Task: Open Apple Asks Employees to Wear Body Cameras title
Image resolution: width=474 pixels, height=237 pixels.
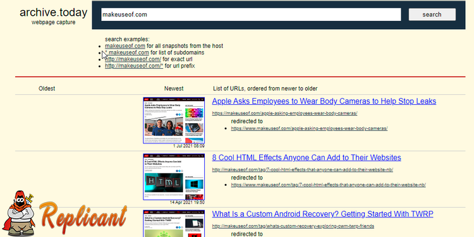Action: (x=324, y=101)
